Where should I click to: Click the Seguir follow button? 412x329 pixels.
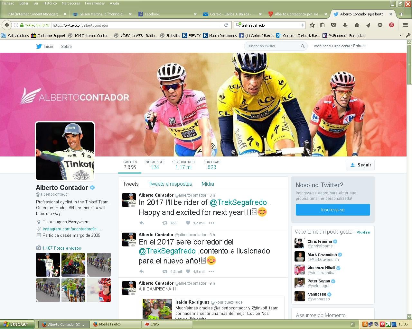click(x=360, y=165)
